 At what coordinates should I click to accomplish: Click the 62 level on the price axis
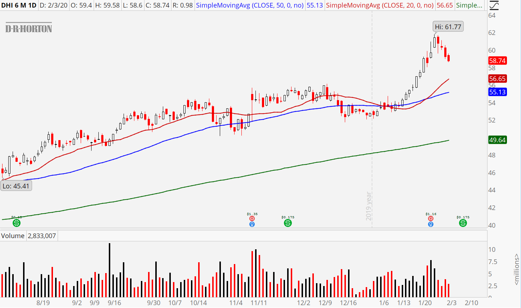(x=492, y=33)
